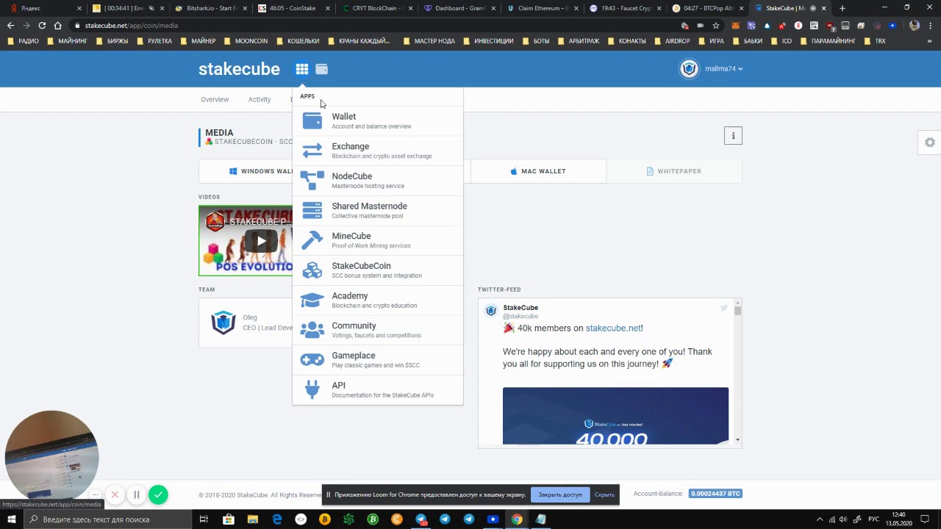Cancel Loom recording with X icon
This screenshot has height=529, width=941.
click(x=115, y=494)
